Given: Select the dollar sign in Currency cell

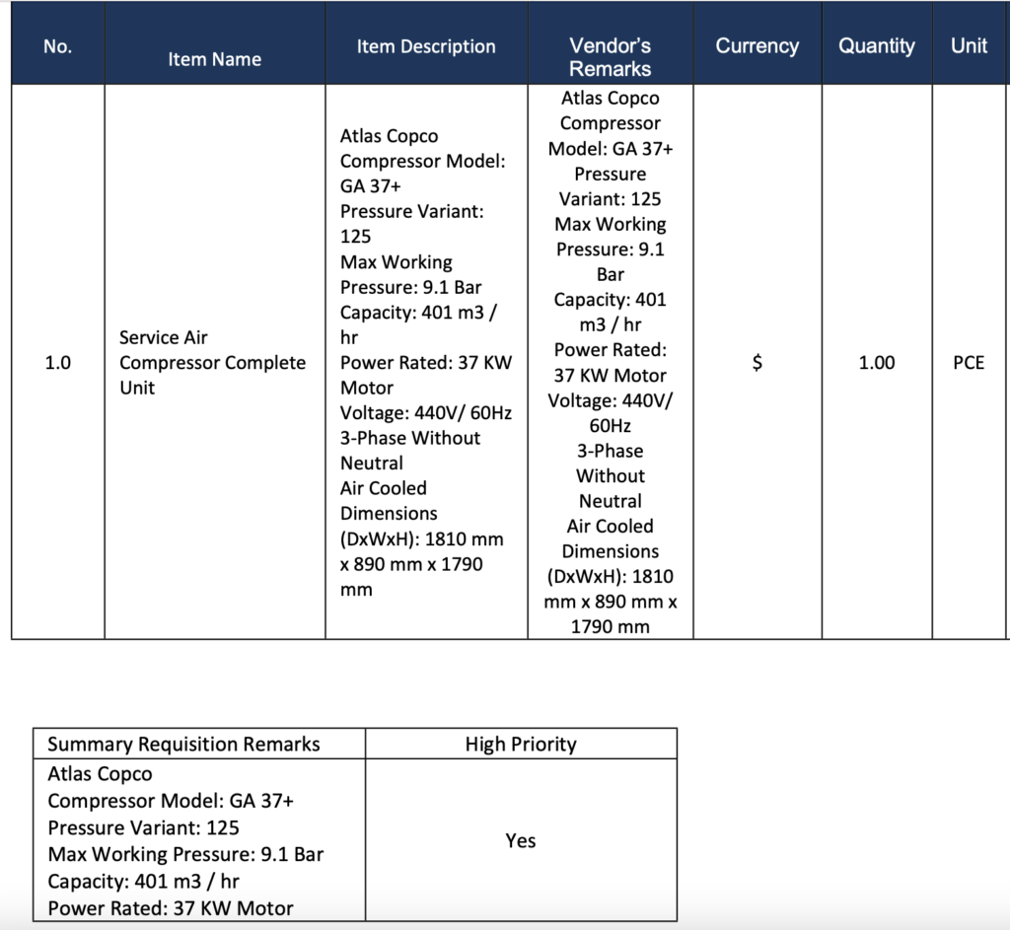Looking at the screenshot, I should pos(757,363).
